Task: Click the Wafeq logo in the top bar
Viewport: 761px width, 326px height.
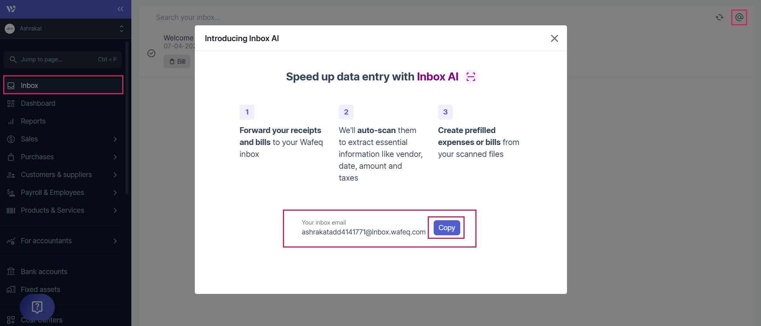Action: tap(10, 9)
